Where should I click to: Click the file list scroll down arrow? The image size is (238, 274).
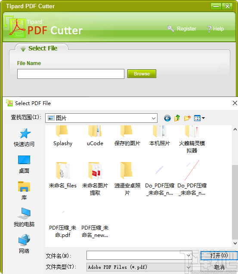tap(235, 243)
